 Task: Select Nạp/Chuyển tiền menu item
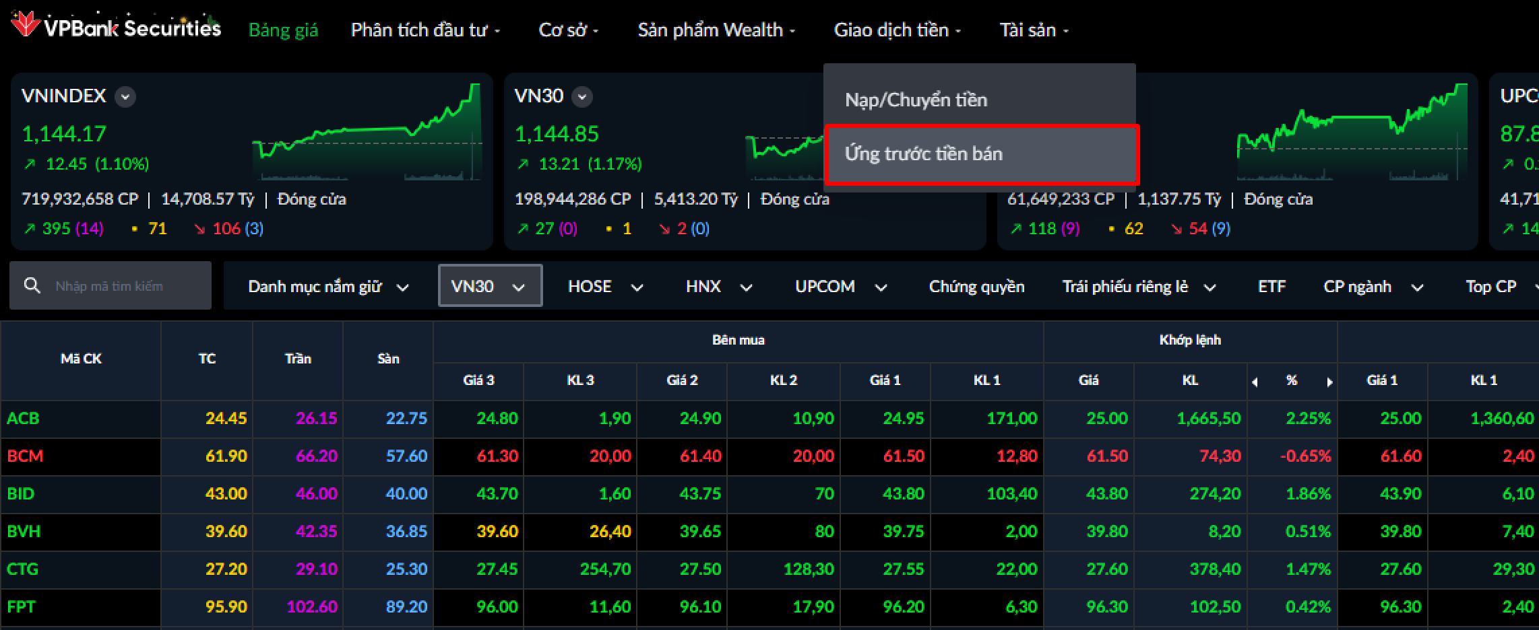915,100
